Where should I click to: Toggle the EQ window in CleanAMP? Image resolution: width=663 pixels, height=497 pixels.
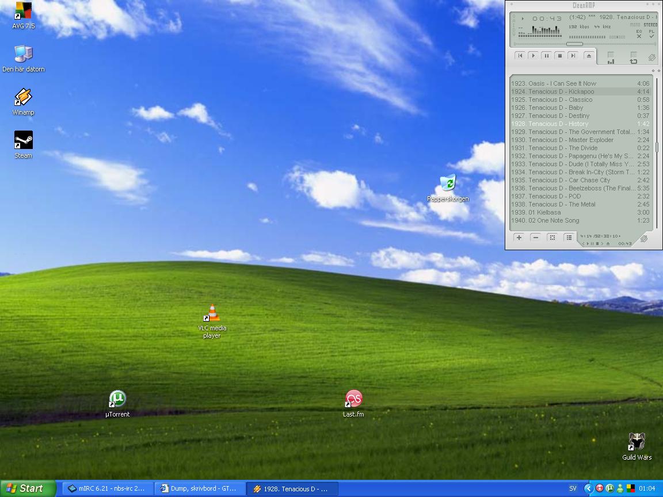coord(639,34)
